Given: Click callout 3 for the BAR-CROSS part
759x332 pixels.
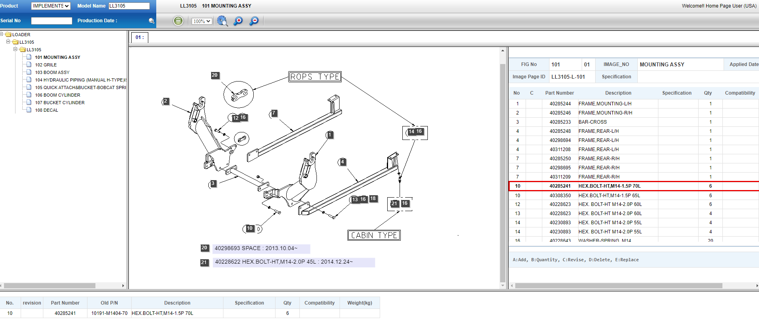Looking at the screenshot, I should click(x=213, y=184).
